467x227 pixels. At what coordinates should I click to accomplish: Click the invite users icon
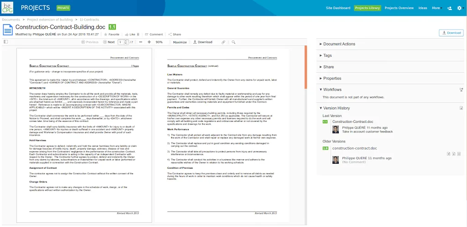click(x=450, y=8)
